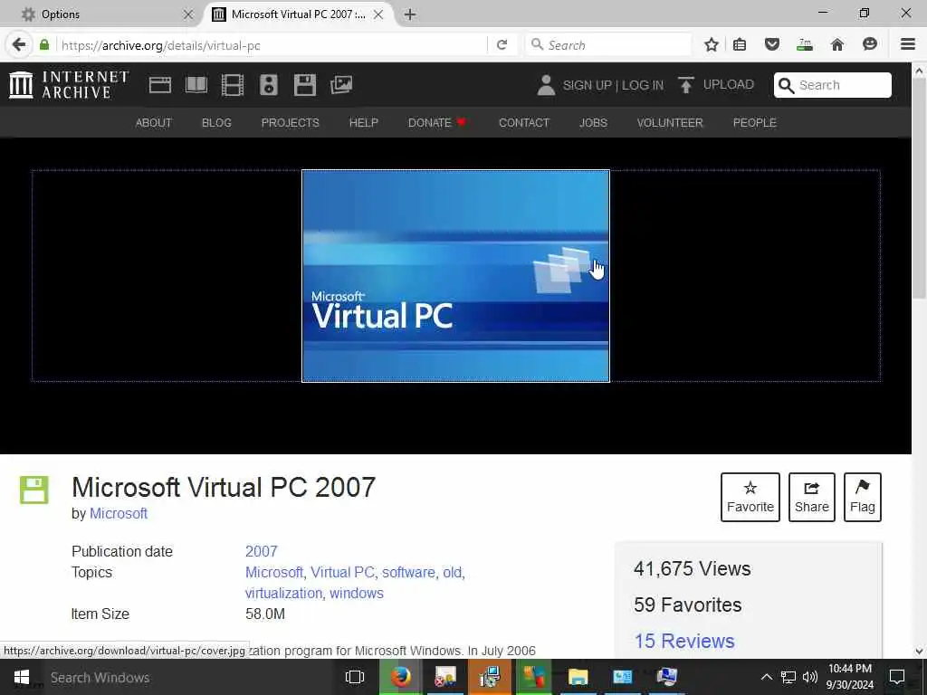Screen dimensions: 927x695
Task: Click the LOG IN link
Action: coord(643,85)
